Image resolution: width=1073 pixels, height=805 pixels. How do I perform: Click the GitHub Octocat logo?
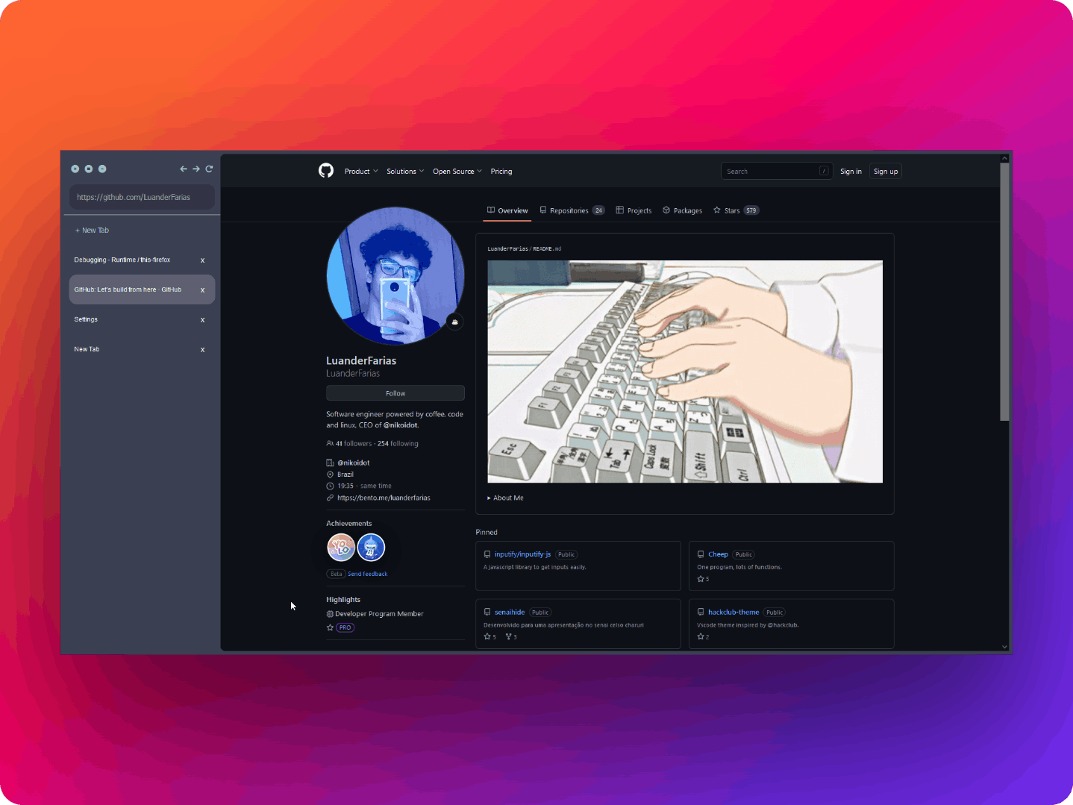tap(326, 171)
